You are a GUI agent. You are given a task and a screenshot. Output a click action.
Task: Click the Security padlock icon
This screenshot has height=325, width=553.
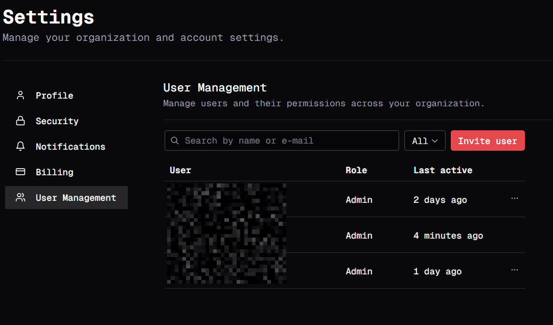(20, 121)
